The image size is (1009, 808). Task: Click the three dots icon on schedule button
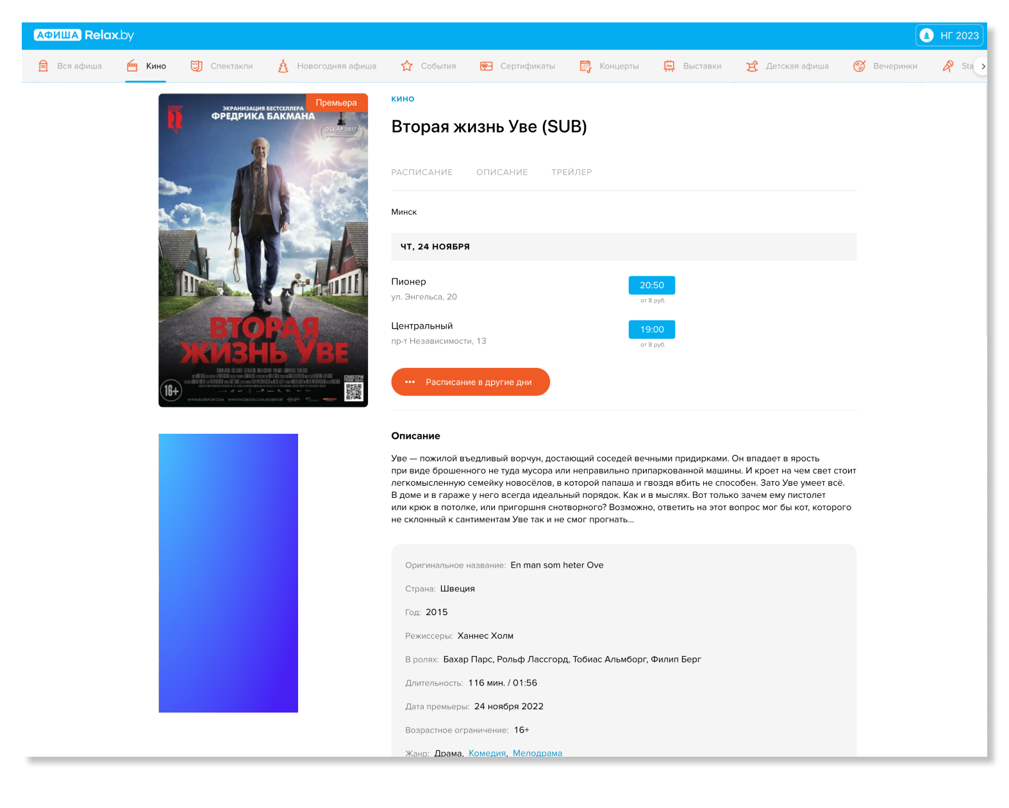(x=410, y=382)
